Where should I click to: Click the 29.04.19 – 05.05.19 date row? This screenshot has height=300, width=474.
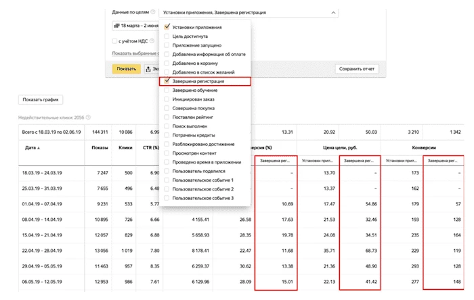point(42,266)
